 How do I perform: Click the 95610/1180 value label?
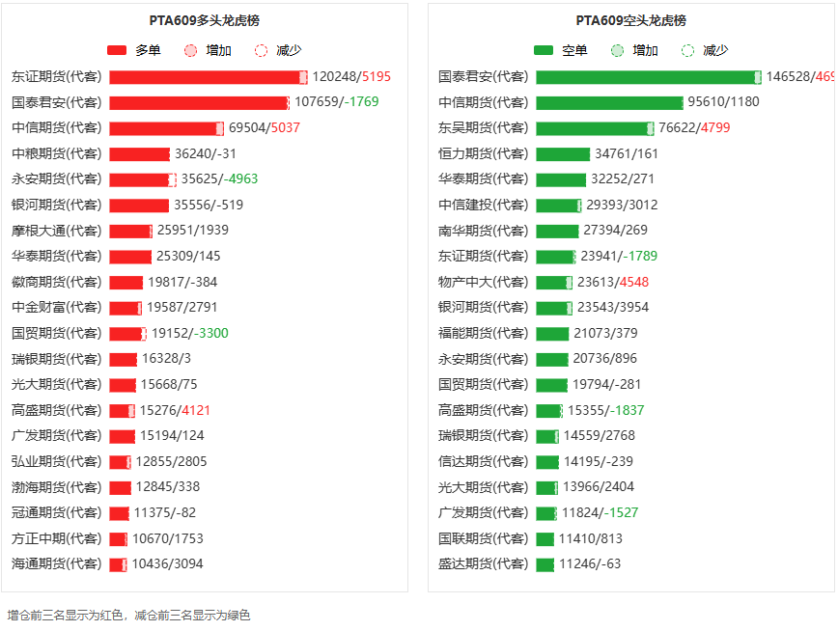[723, 101]
